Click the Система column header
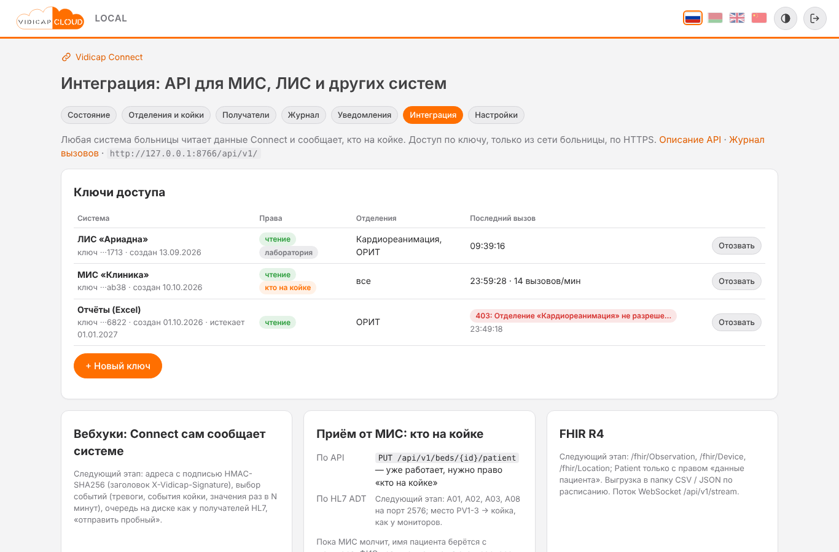 click(x=93, y=218)
